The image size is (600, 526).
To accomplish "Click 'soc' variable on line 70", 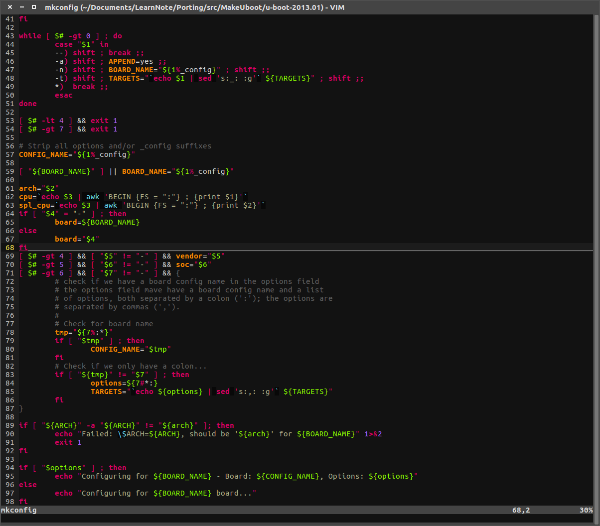I will coord(182,264).
